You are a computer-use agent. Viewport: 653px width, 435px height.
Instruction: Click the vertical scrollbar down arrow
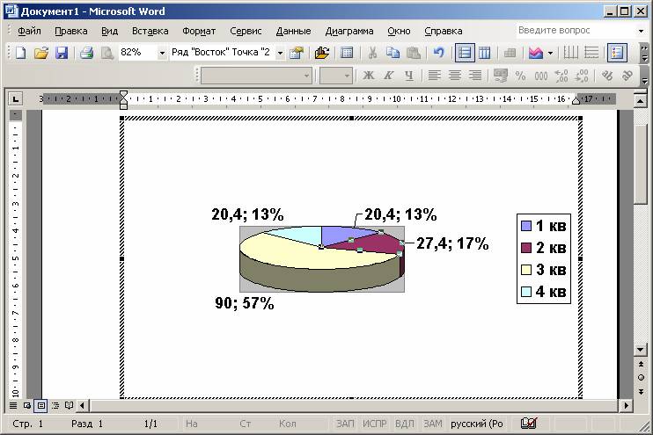pos(641,350)
